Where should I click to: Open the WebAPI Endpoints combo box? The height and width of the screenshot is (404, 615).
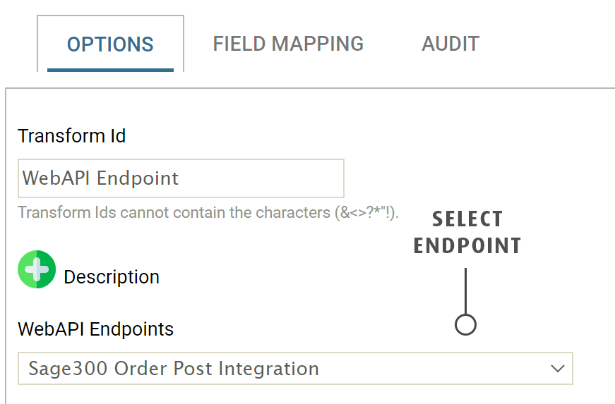click(295, 368)
